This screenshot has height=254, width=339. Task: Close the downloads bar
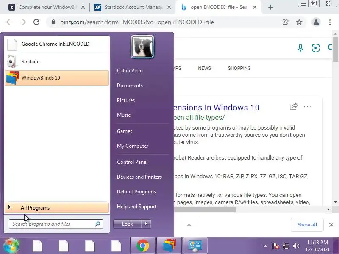click(331, 225)
